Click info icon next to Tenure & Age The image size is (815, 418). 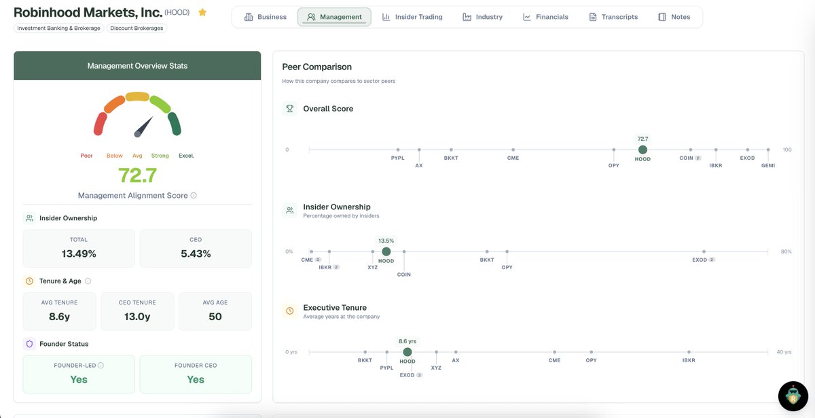88,281
